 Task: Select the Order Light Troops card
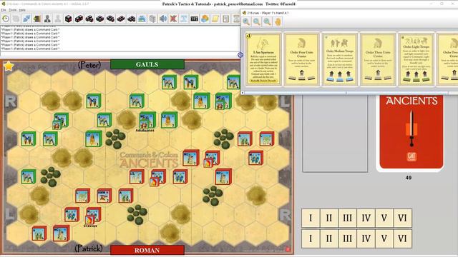pyautogui.click(x=416, y=59)
